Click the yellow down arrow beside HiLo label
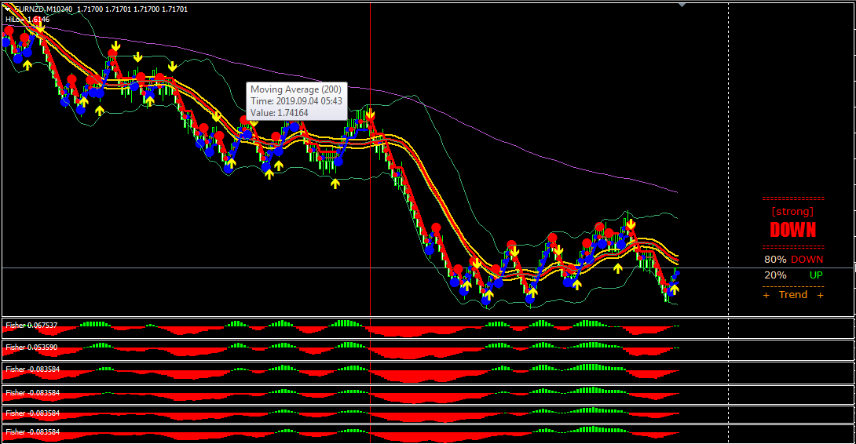 pos(40,26)
